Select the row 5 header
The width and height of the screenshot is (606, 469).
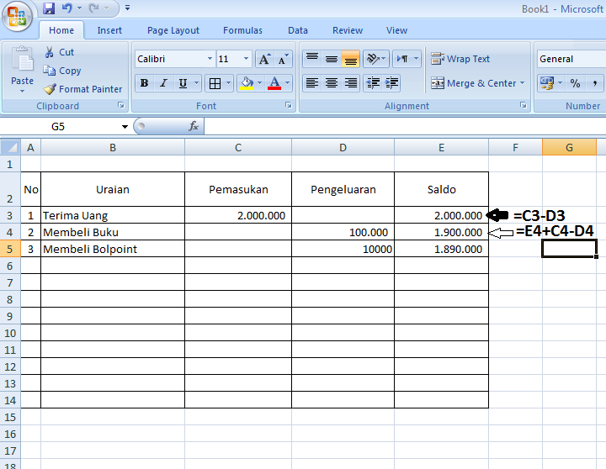[x=10, y=249]
